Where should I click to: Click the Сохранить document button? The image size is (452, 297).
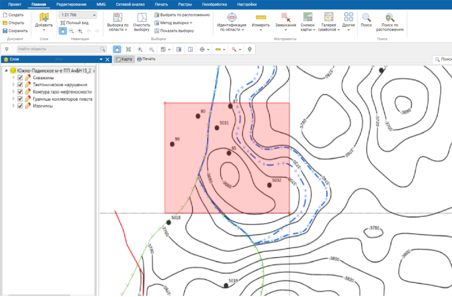click(15, 31)
